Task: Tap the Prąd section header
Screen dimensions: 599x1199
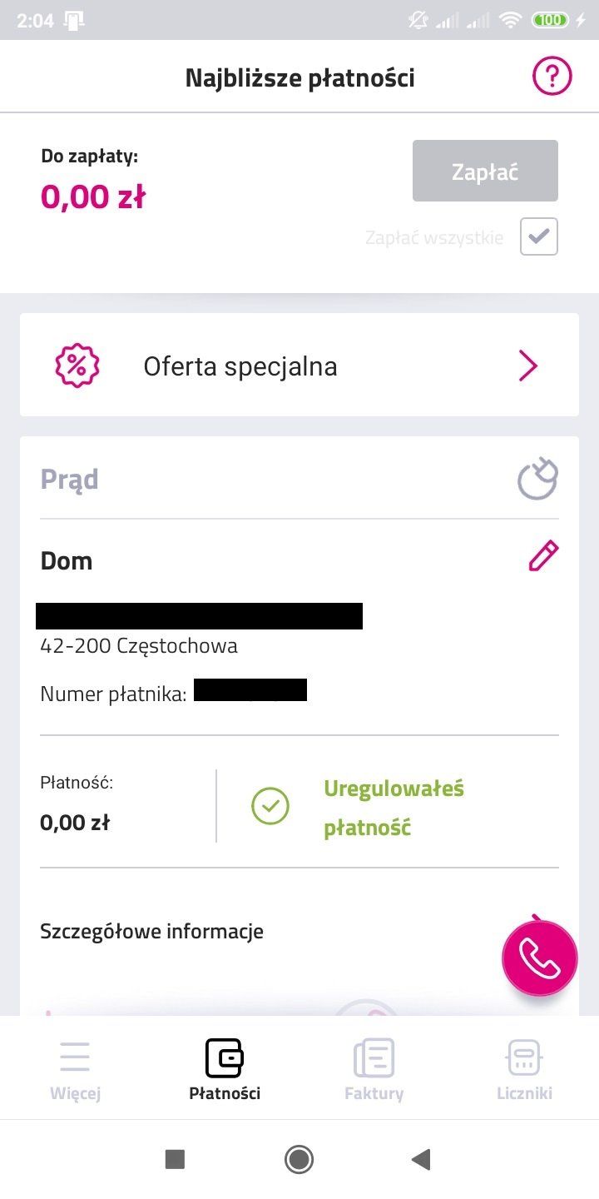Action: click(70, 480)
